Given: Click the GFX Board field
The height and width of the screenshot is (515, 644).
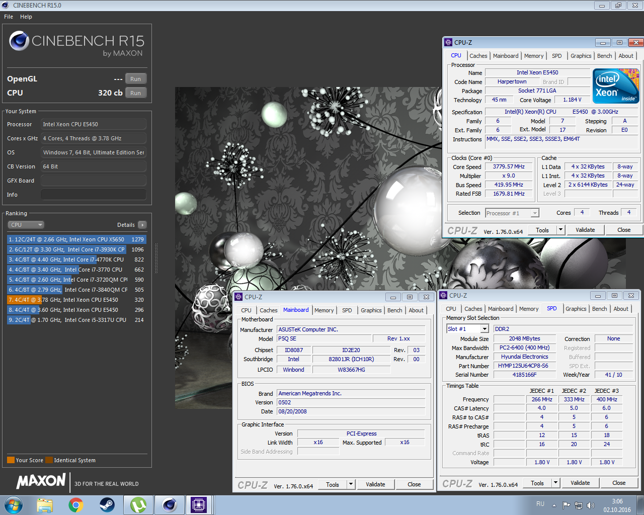Looking at the screenshot, I should tap(94, 181).
